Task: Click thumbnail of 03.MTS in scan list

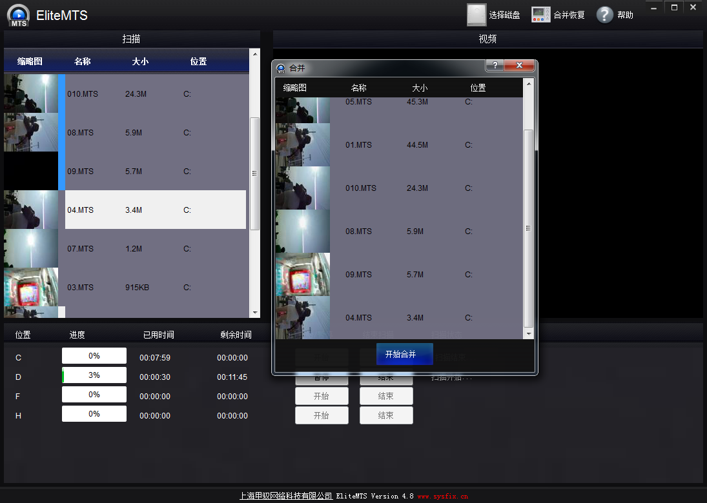Action: point(31,288)
